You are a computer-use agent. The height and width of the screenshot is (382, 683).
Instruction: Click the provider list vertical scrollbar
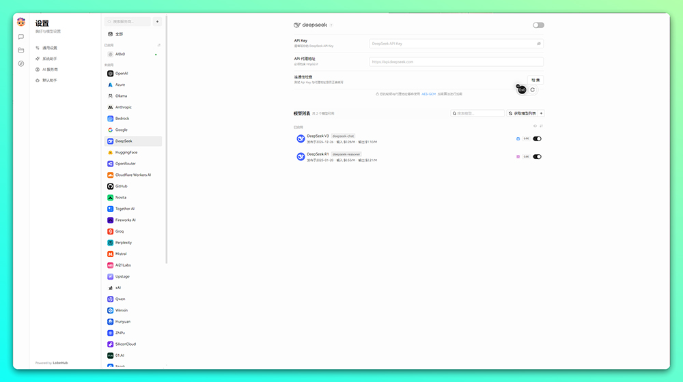pyautogui.click(x=167, y=140)
